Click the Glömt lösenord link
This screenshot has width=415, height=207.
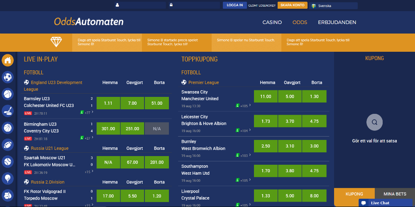click(x=262, y=5)
